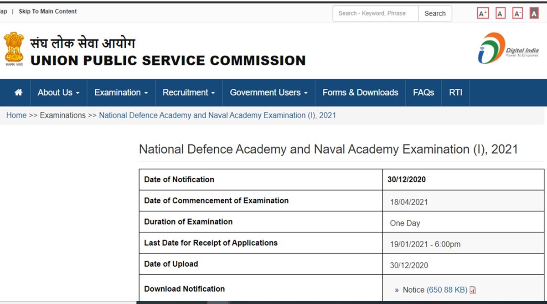Expand the Examination dropdown menu
Screen dimensions: 547x304
(121, 93)
